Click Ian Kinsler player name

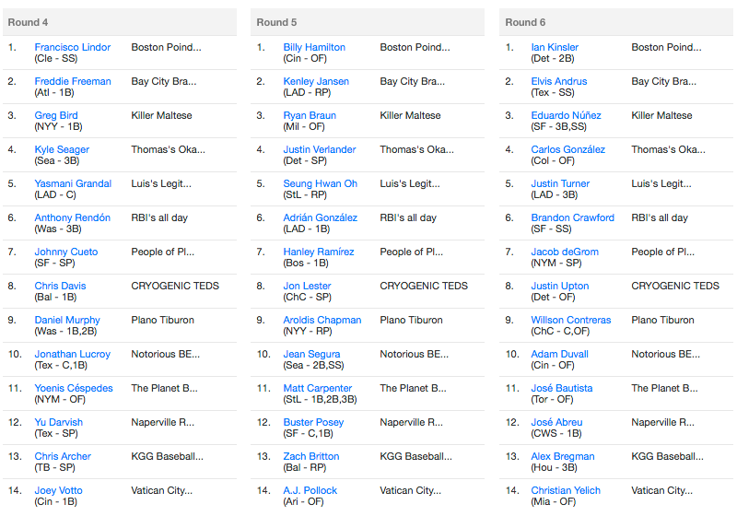click(555, 47)
